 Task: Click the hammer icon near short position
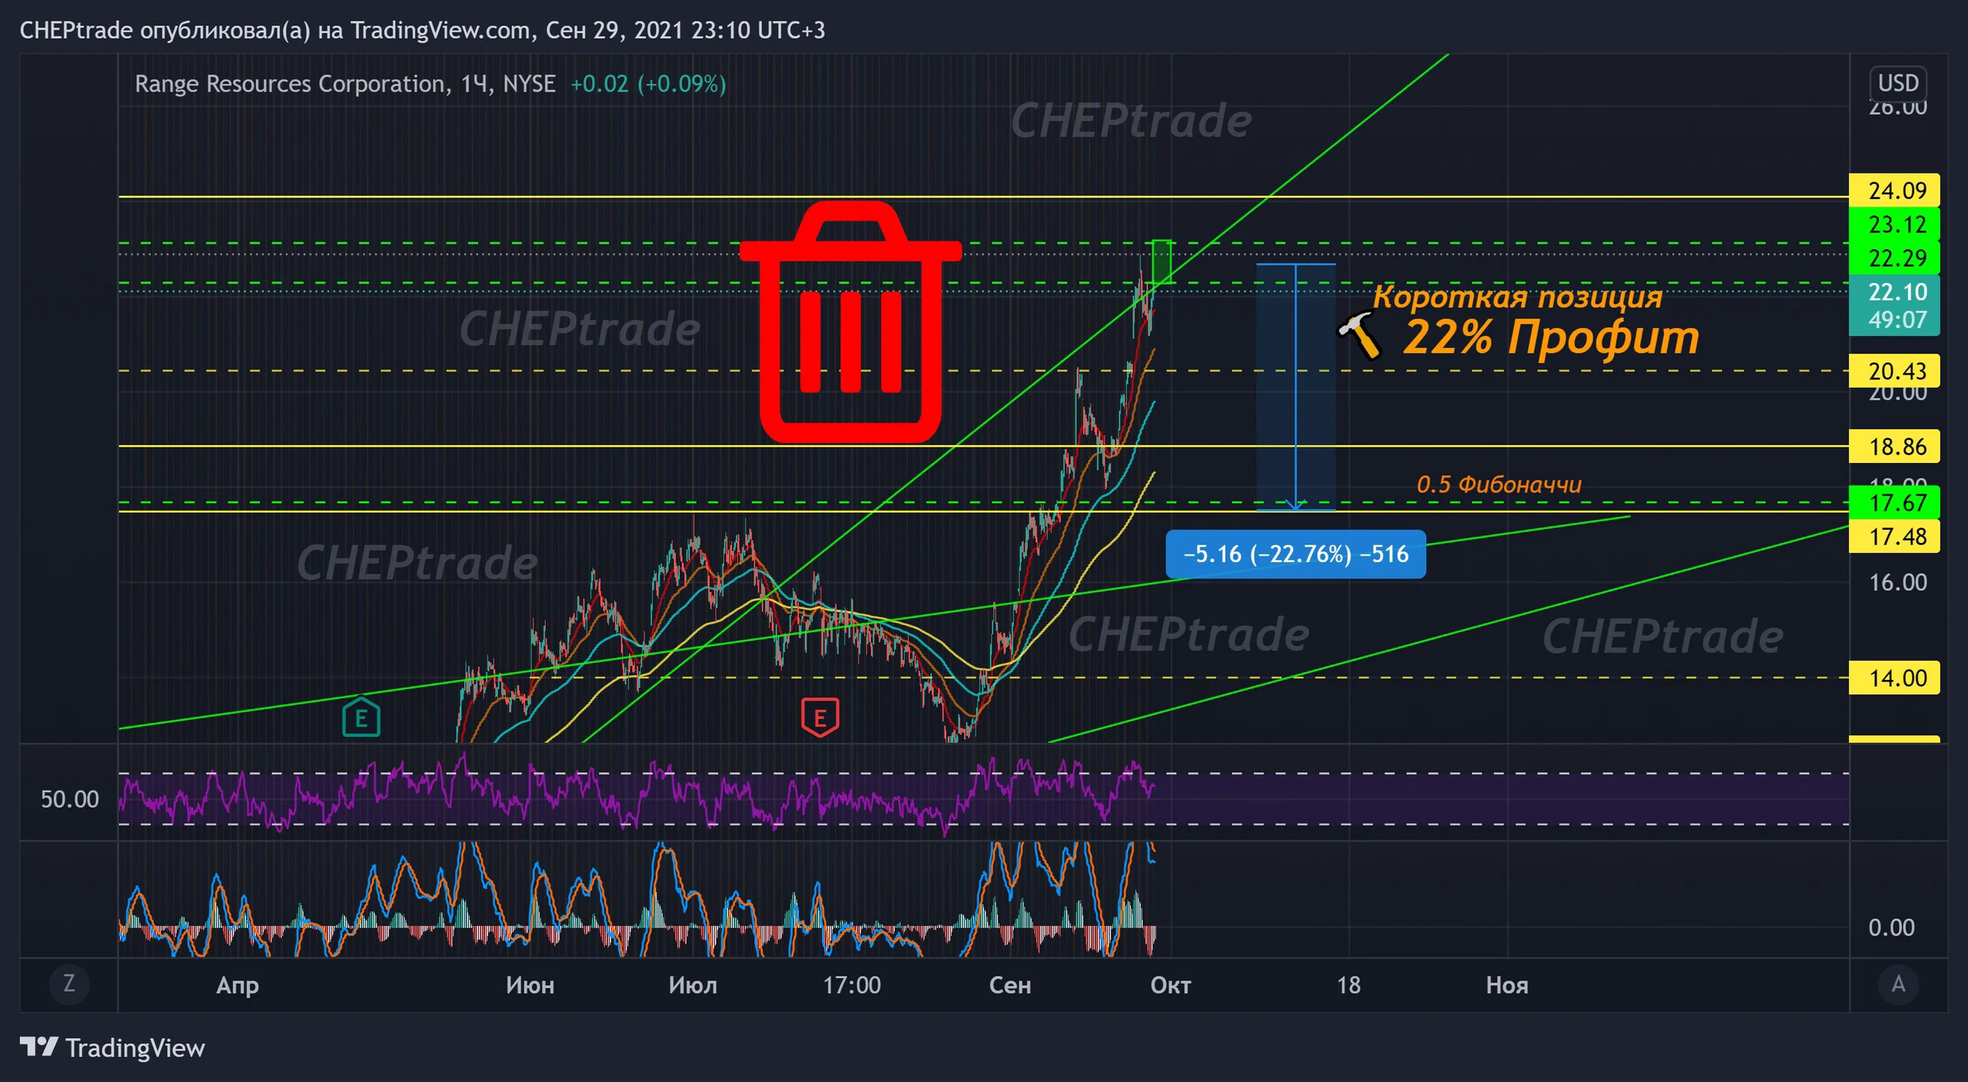click(1359, 335)
